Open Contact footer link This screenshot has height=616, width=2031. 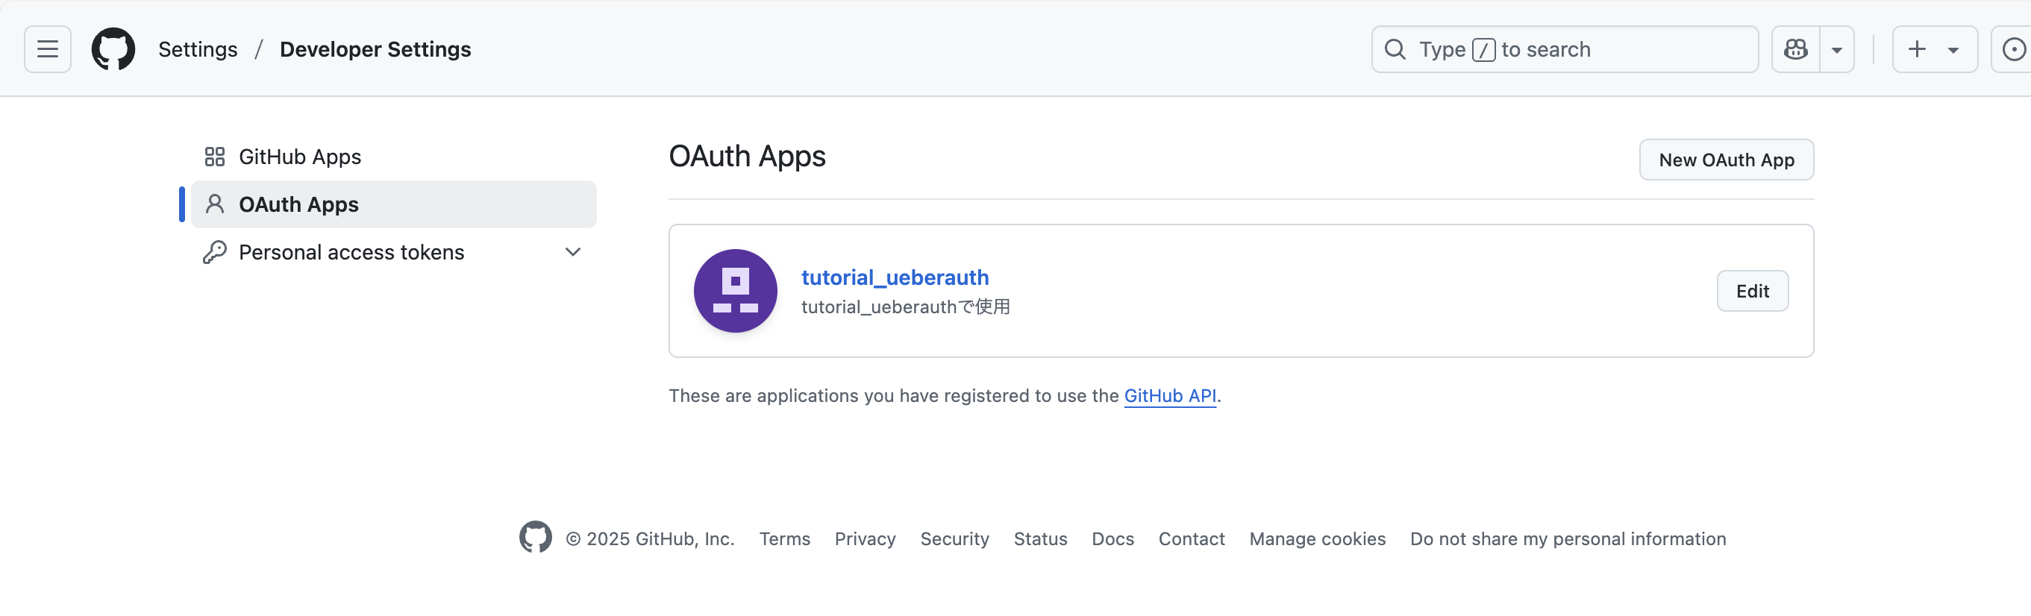coord(1192,538)
